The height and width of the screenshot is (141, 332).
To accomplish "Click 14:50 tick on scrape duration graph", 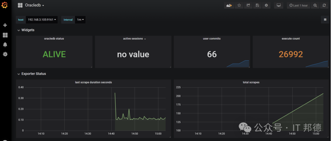I will pyautogui.click(x=135, y=134).
